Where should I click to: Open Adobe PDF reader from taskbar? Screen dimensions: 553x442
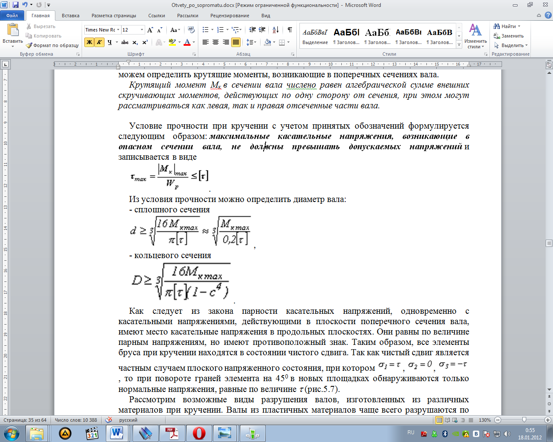click(173, 433)
